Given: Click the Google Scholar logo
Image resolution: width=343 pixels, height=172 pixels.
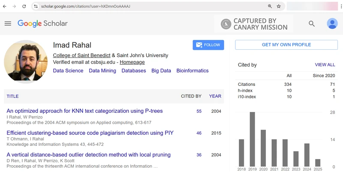Looking at the screenshot, I should (x=42, y=24).
